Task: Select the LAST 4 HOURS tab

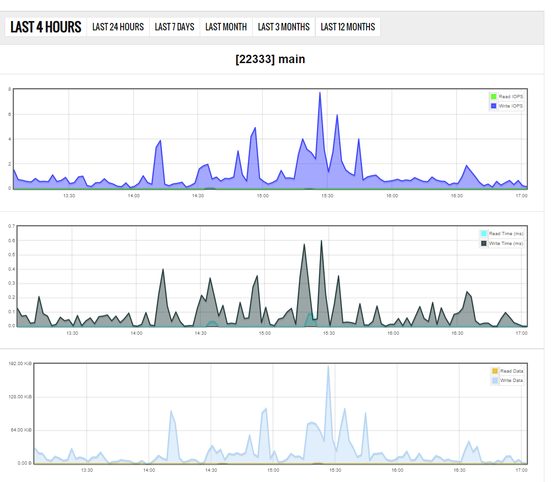Action: coord(46,27)
